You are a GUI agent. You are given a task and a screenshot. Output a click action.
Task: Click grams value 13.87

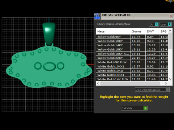(x=136, y=66)
